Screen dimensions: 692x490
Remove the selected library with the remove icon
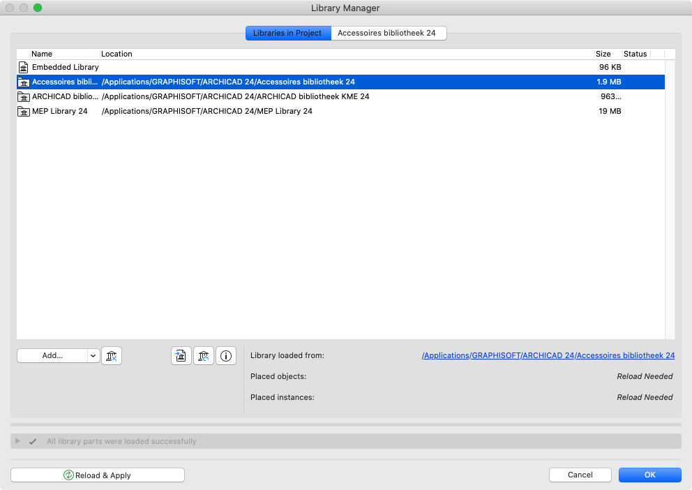112,356
